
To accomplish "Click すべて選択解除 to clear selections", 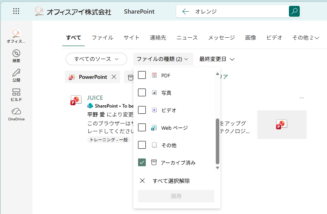I will click(171, 181).
